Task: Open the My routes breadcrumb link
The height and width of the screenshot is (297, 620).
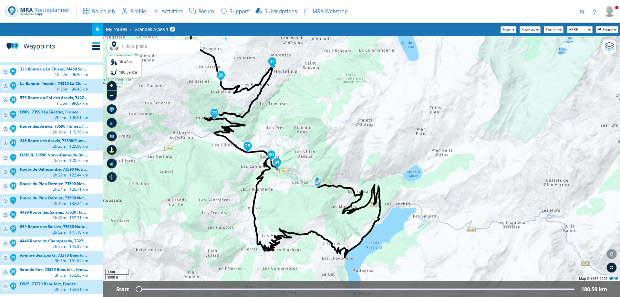Action: (116, 29)
